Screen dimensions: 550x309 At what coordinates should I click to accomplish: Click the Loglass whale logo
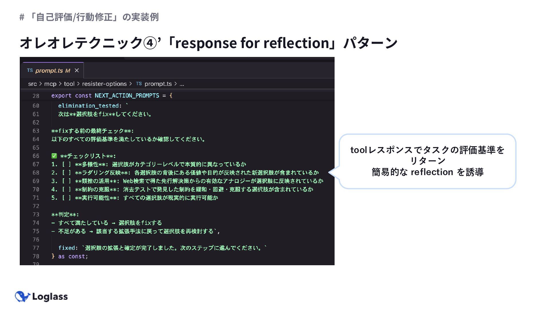click(x=22, y=297)
